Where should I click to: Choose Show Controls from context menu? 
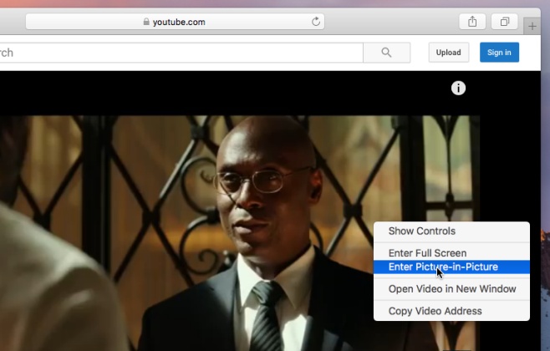[451, 231]
